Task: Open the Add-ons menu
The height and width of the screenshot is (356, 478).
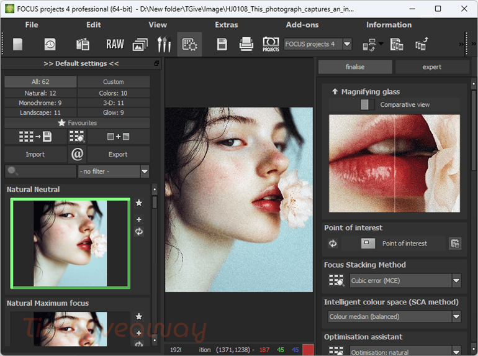Action: click(x=302, y=25)
